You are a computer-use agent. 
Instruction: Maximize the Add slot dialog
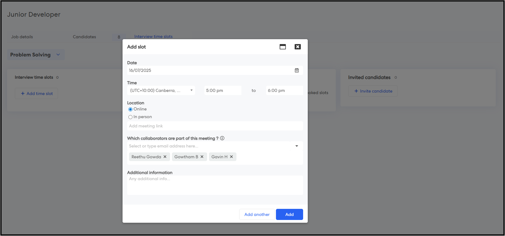(282, 47)
